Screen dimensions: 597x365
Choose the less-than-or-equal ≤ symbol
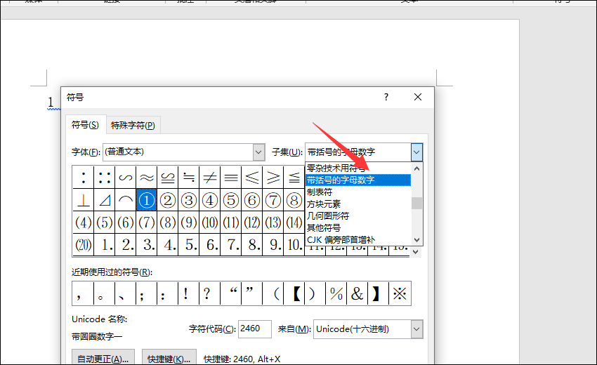click(x=252, y=178)
